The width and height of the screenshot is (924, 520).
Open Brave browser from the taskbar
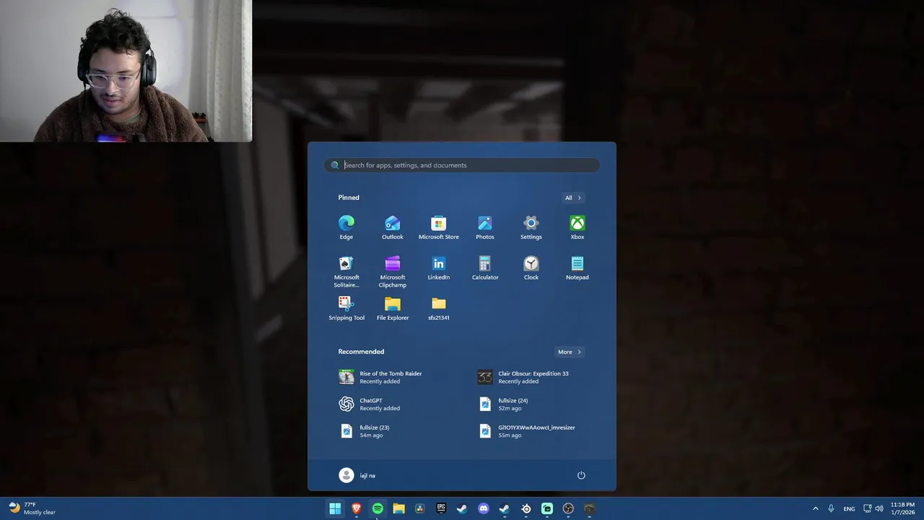pos(357,509)
